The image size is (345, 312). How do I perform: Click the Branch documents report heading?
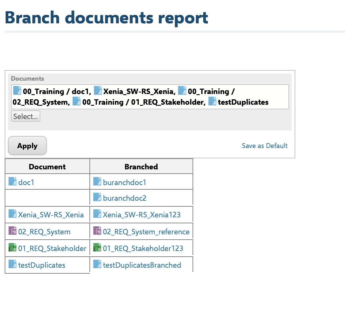pos(106,18)
